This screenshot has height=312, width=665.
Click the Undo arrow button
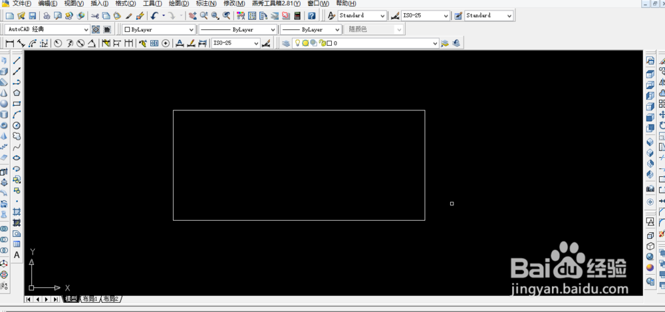[x=154, y=16]
